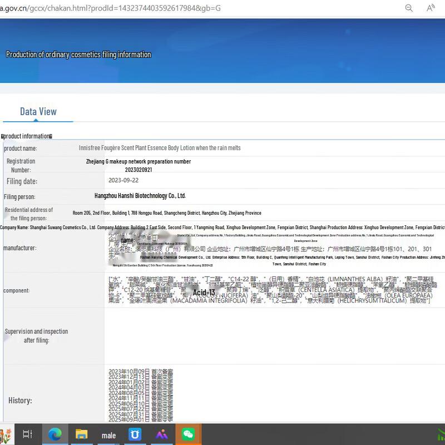Click the product information section header
This screenshot has width=445, height=445.
[x=26, y=136]
